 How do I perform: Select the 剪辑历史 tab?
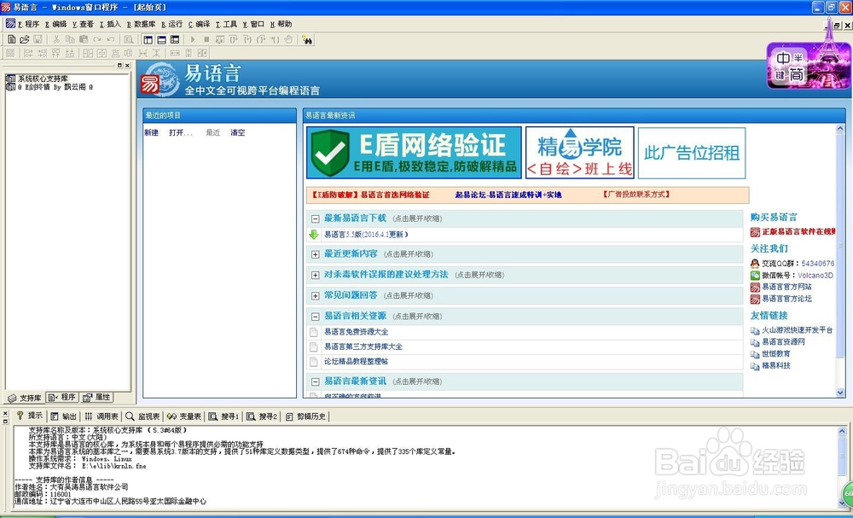point(305,416)
